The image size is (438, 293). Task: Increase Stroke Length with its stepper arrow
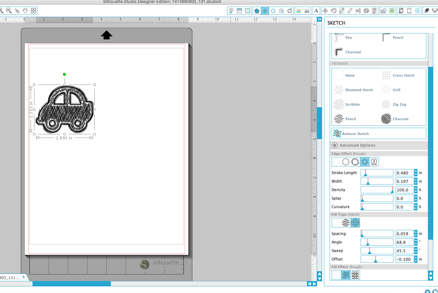[x=416, y=171]
